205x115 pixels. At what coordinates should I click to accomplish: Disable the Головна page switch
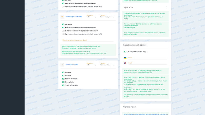[x=63, y=72]
